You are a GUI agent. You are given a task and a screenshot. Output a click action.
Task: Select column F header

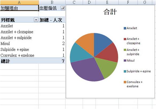[x=128, y=2]
